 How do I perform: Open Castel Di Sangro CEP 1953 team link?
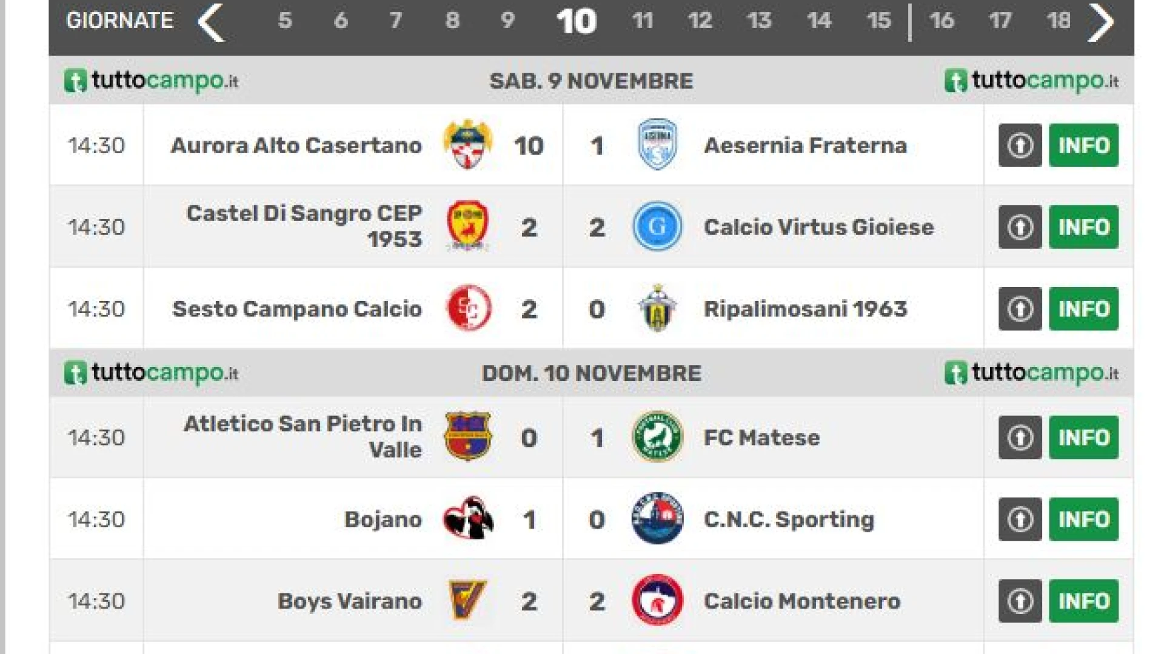point(304,226)
